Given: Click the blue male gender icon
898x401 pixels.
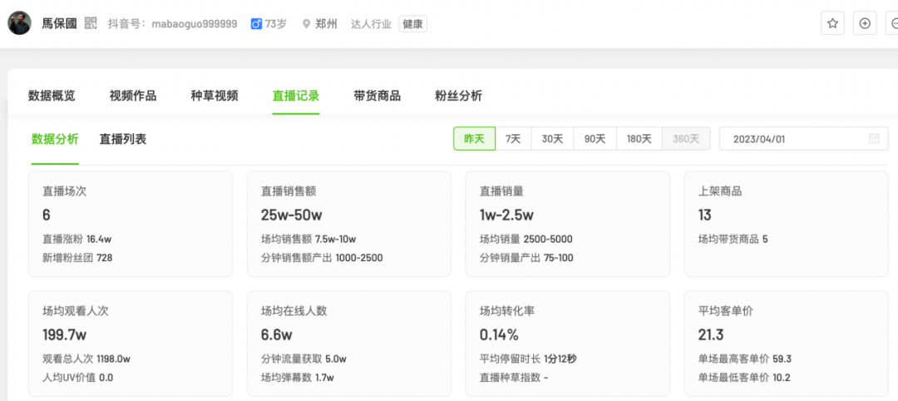Looking at the screenshot, I should pyautogui.click(x=256, y=24).
